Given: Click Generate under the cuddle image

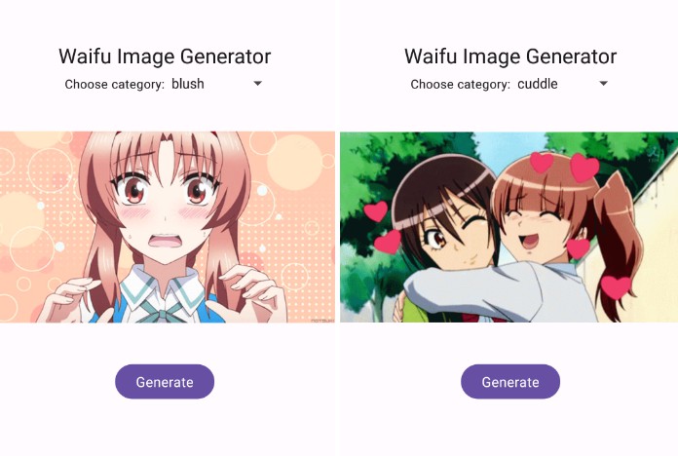Looking at the screenshot, I should click(510, 381).
